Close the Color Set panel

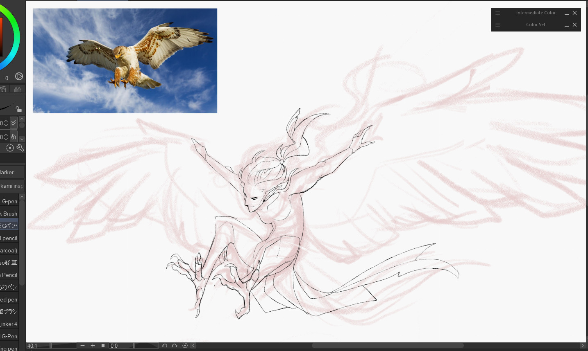tap(574, 25)
